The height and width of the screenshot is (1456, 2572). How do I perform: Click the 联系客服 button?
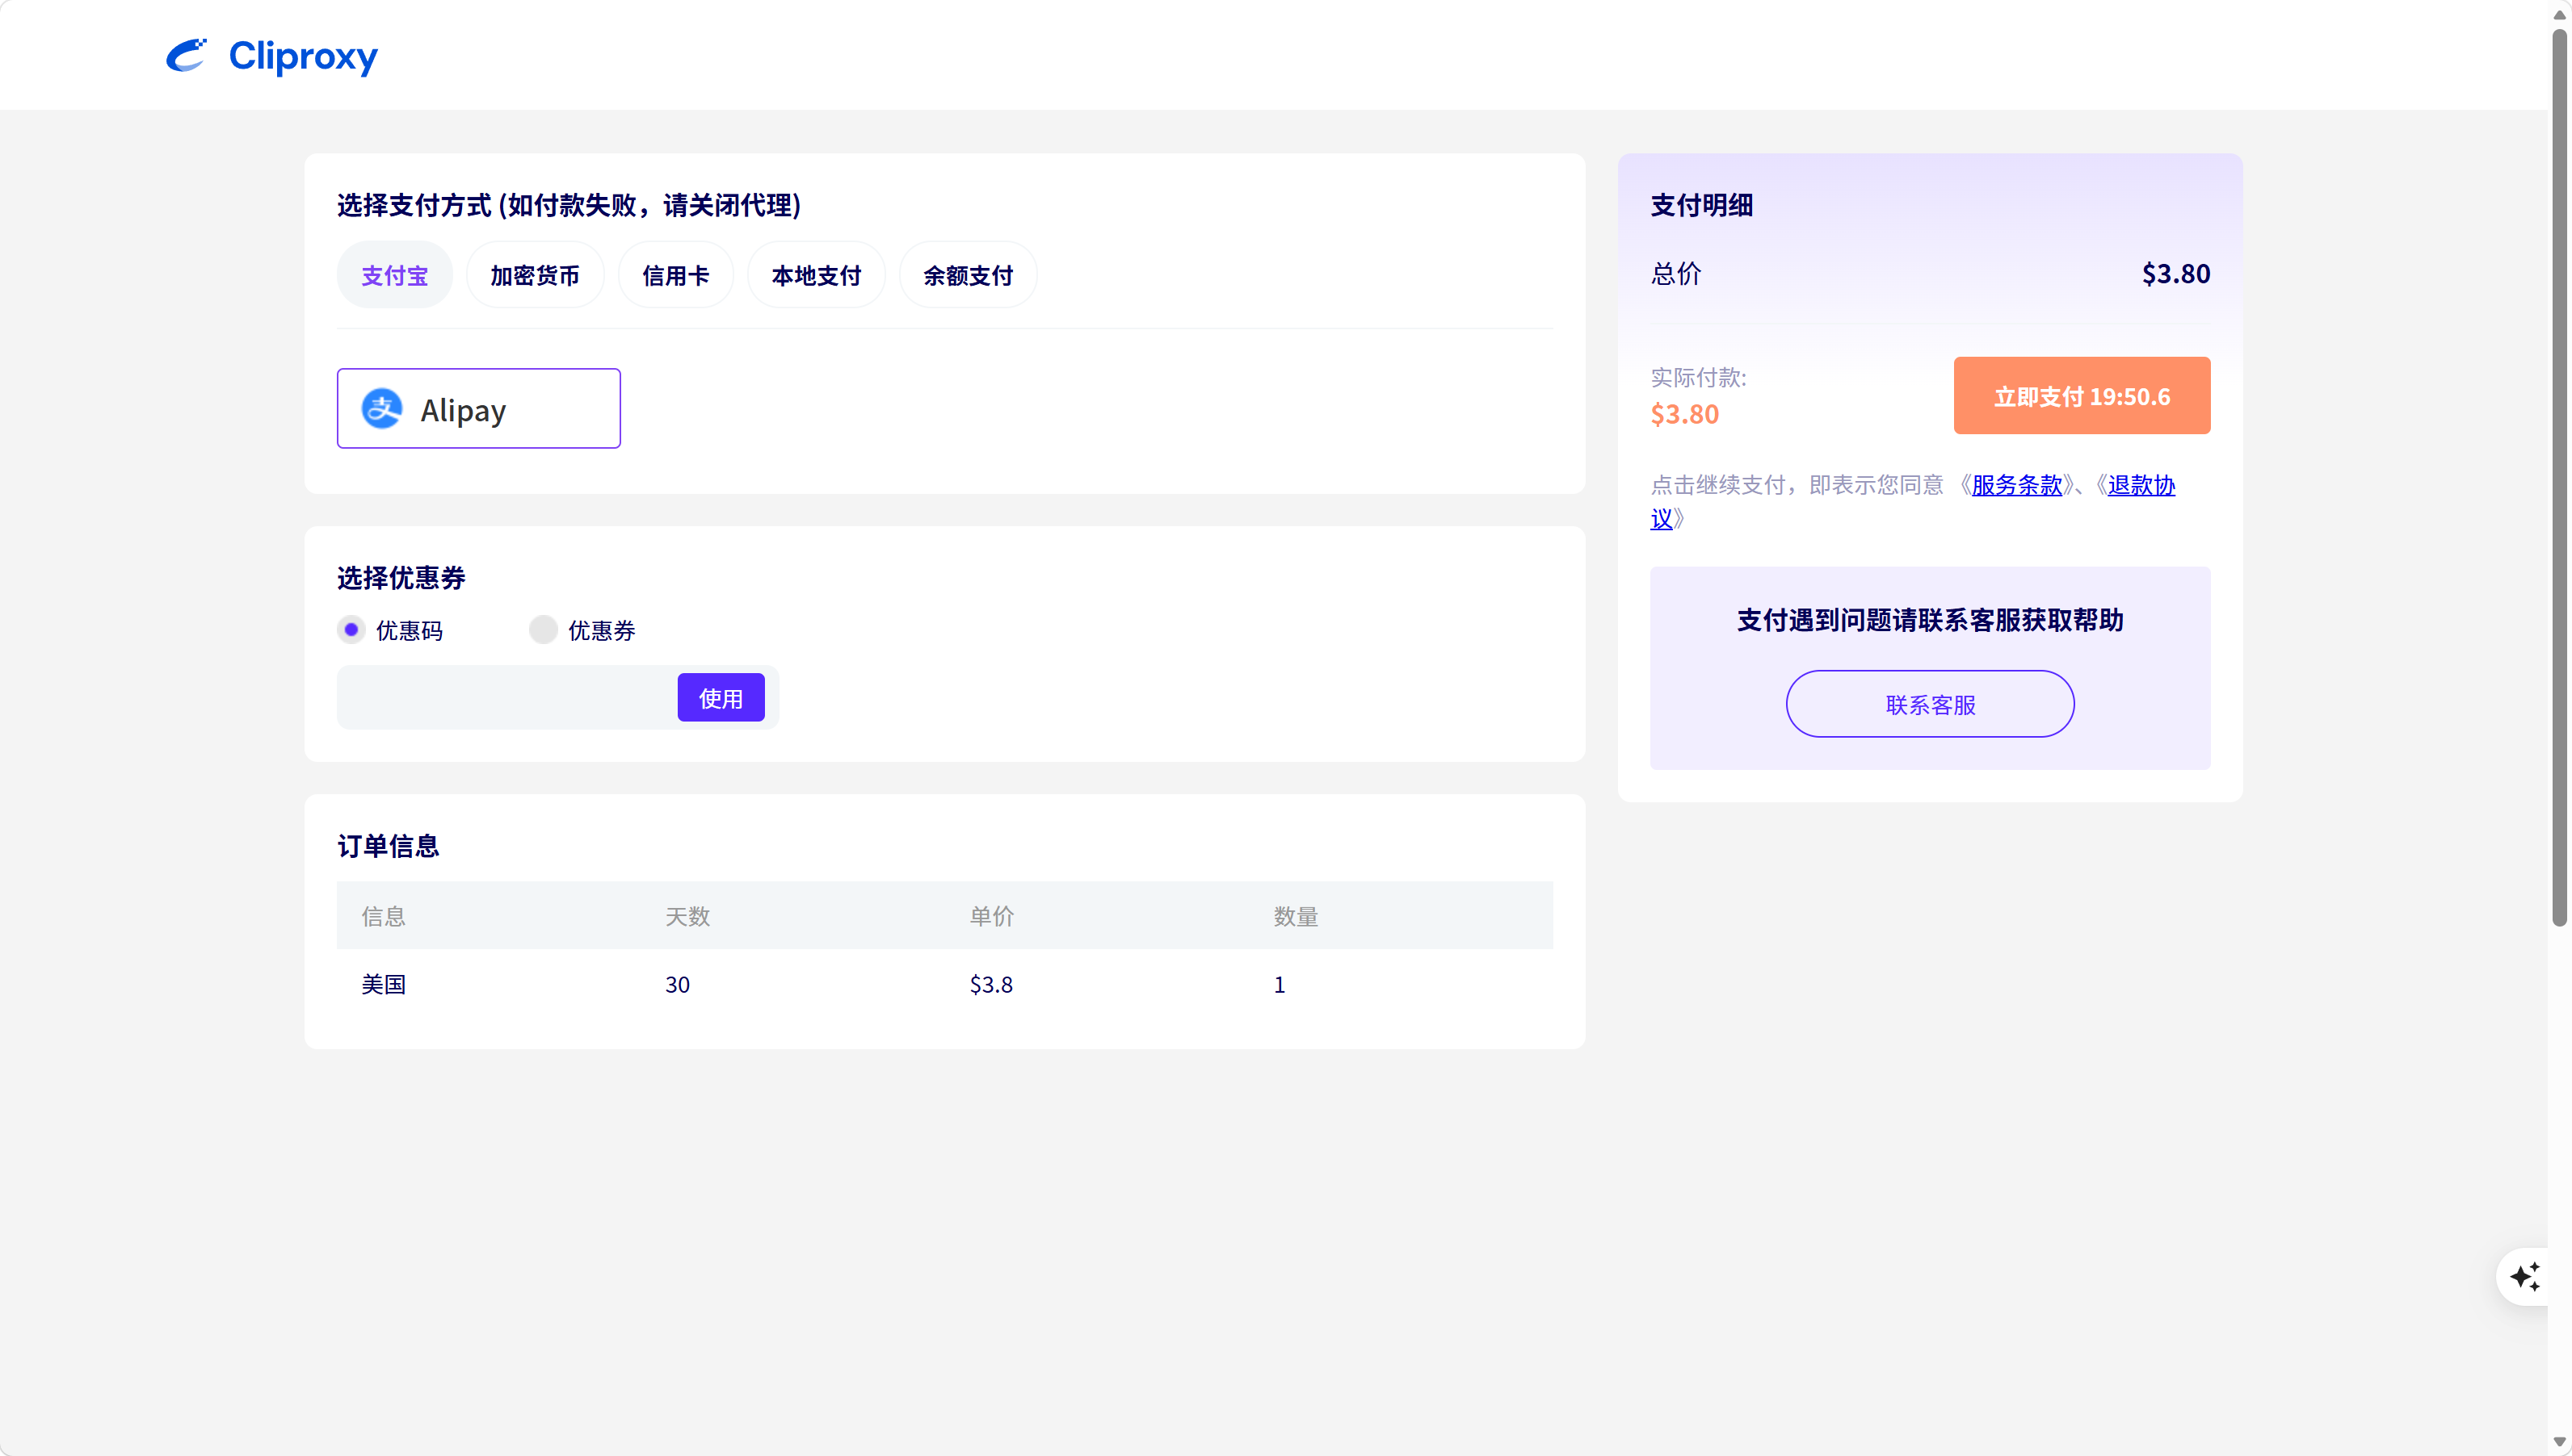click(1930, 704)
